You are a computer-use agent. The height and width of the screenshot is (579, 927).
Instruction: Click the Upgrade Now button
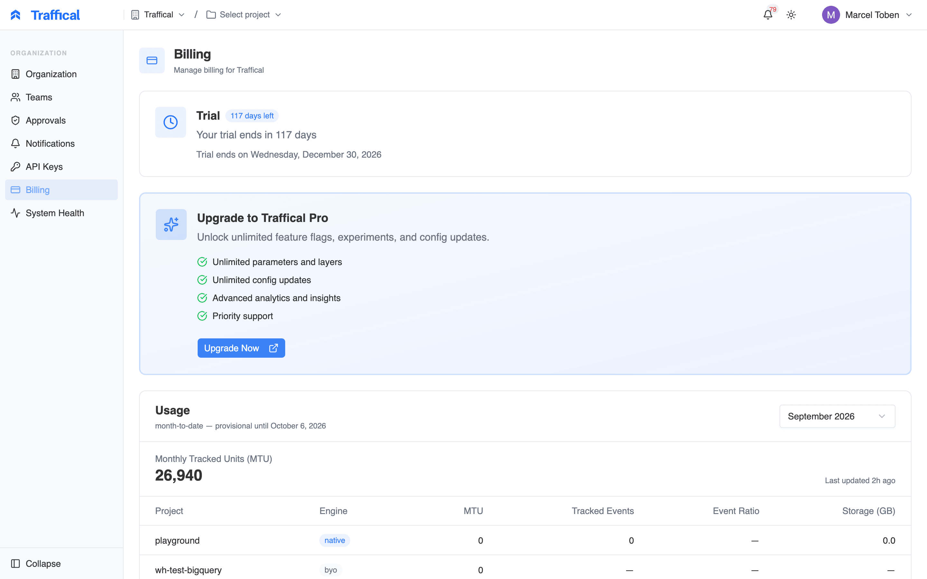[241, 348]
